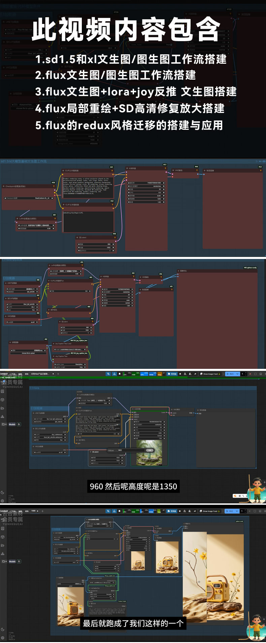Open caption_length long dropdown in Joy Caption Two node

point(70,367)
